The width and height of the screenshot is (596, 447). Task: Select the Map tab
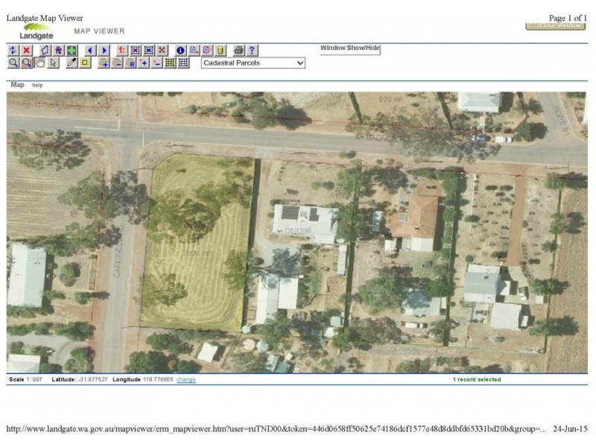(x=17, y=85)
